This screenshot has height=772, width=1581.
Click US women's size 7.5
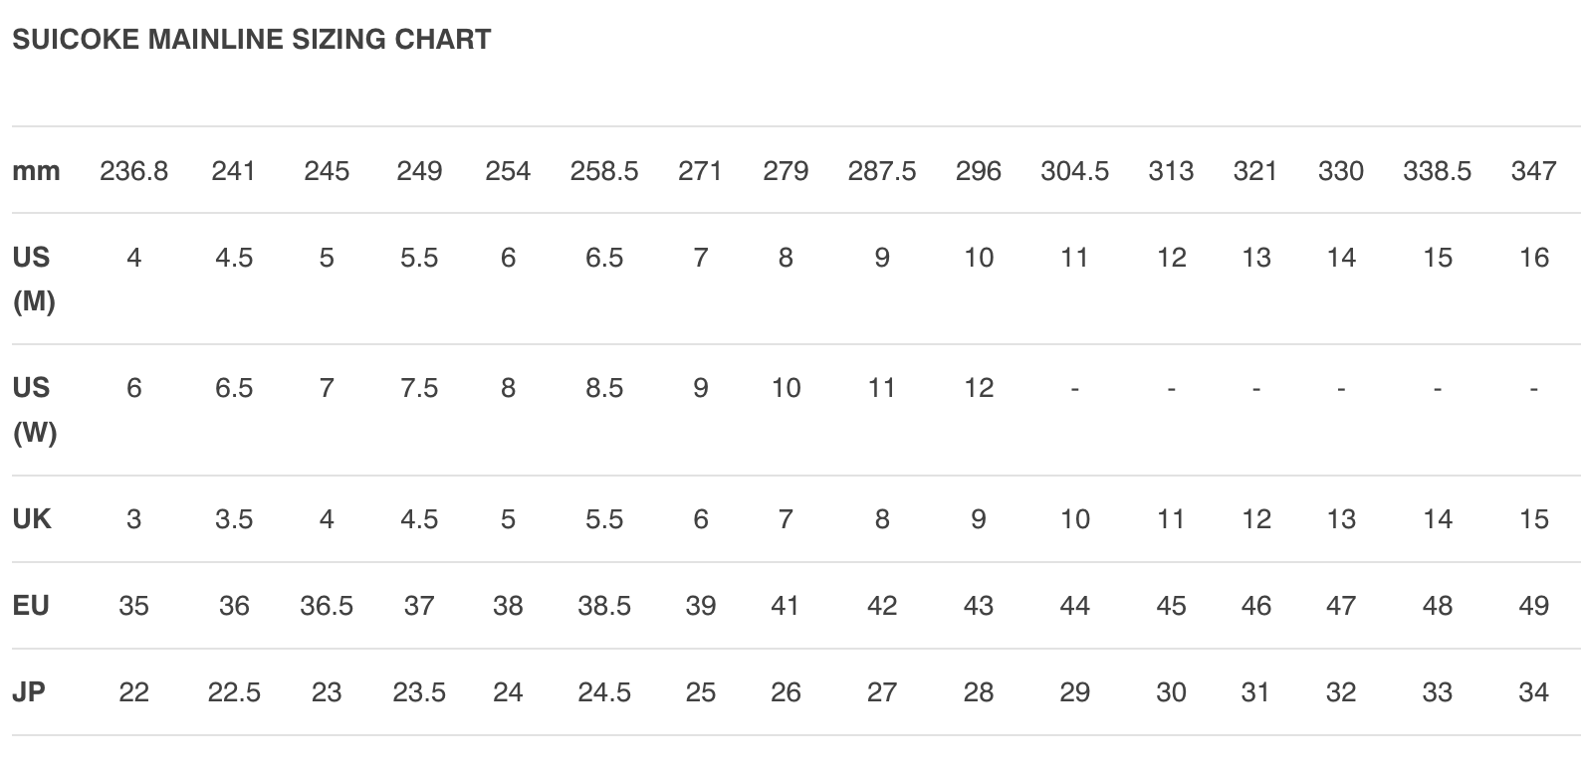point(419,388)
